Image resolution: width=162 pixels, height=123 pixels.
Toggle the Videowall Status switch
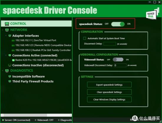coord(118,60)
